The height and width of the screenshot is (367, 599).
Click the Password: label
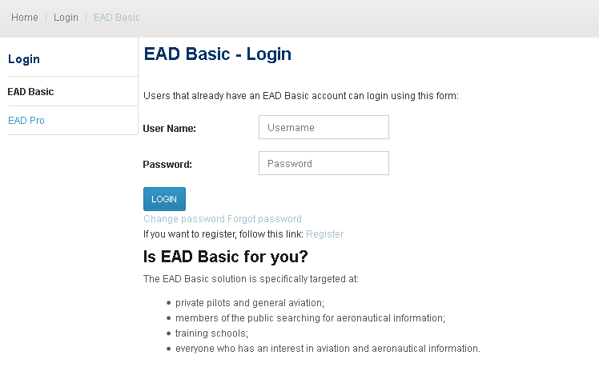pos(167,165)
